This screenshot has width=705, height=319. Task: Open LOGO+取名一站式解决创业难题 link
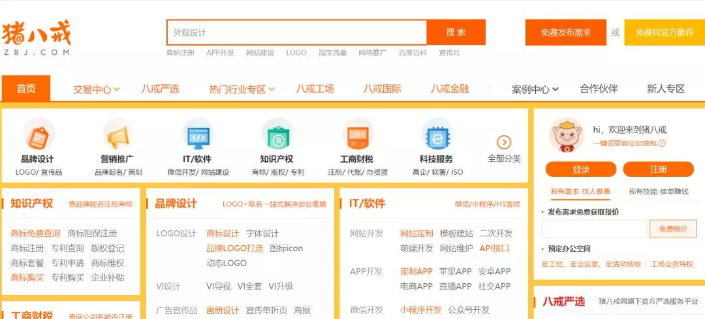click(274, 204)
